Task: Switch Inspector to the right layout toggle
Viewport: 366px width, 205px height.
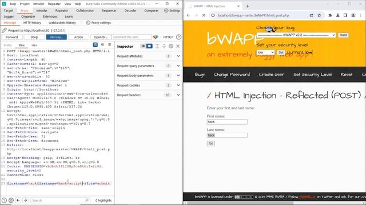Action: point(149,46)
